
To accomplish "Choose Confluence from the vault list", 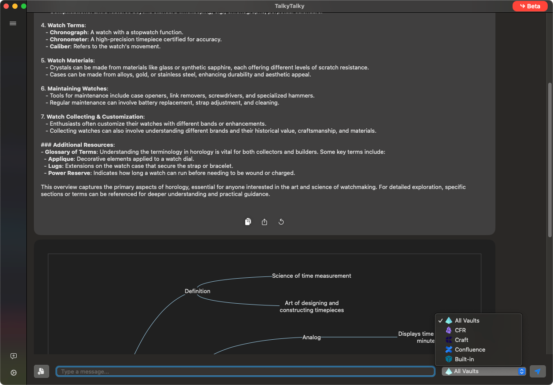I will 469,349.
